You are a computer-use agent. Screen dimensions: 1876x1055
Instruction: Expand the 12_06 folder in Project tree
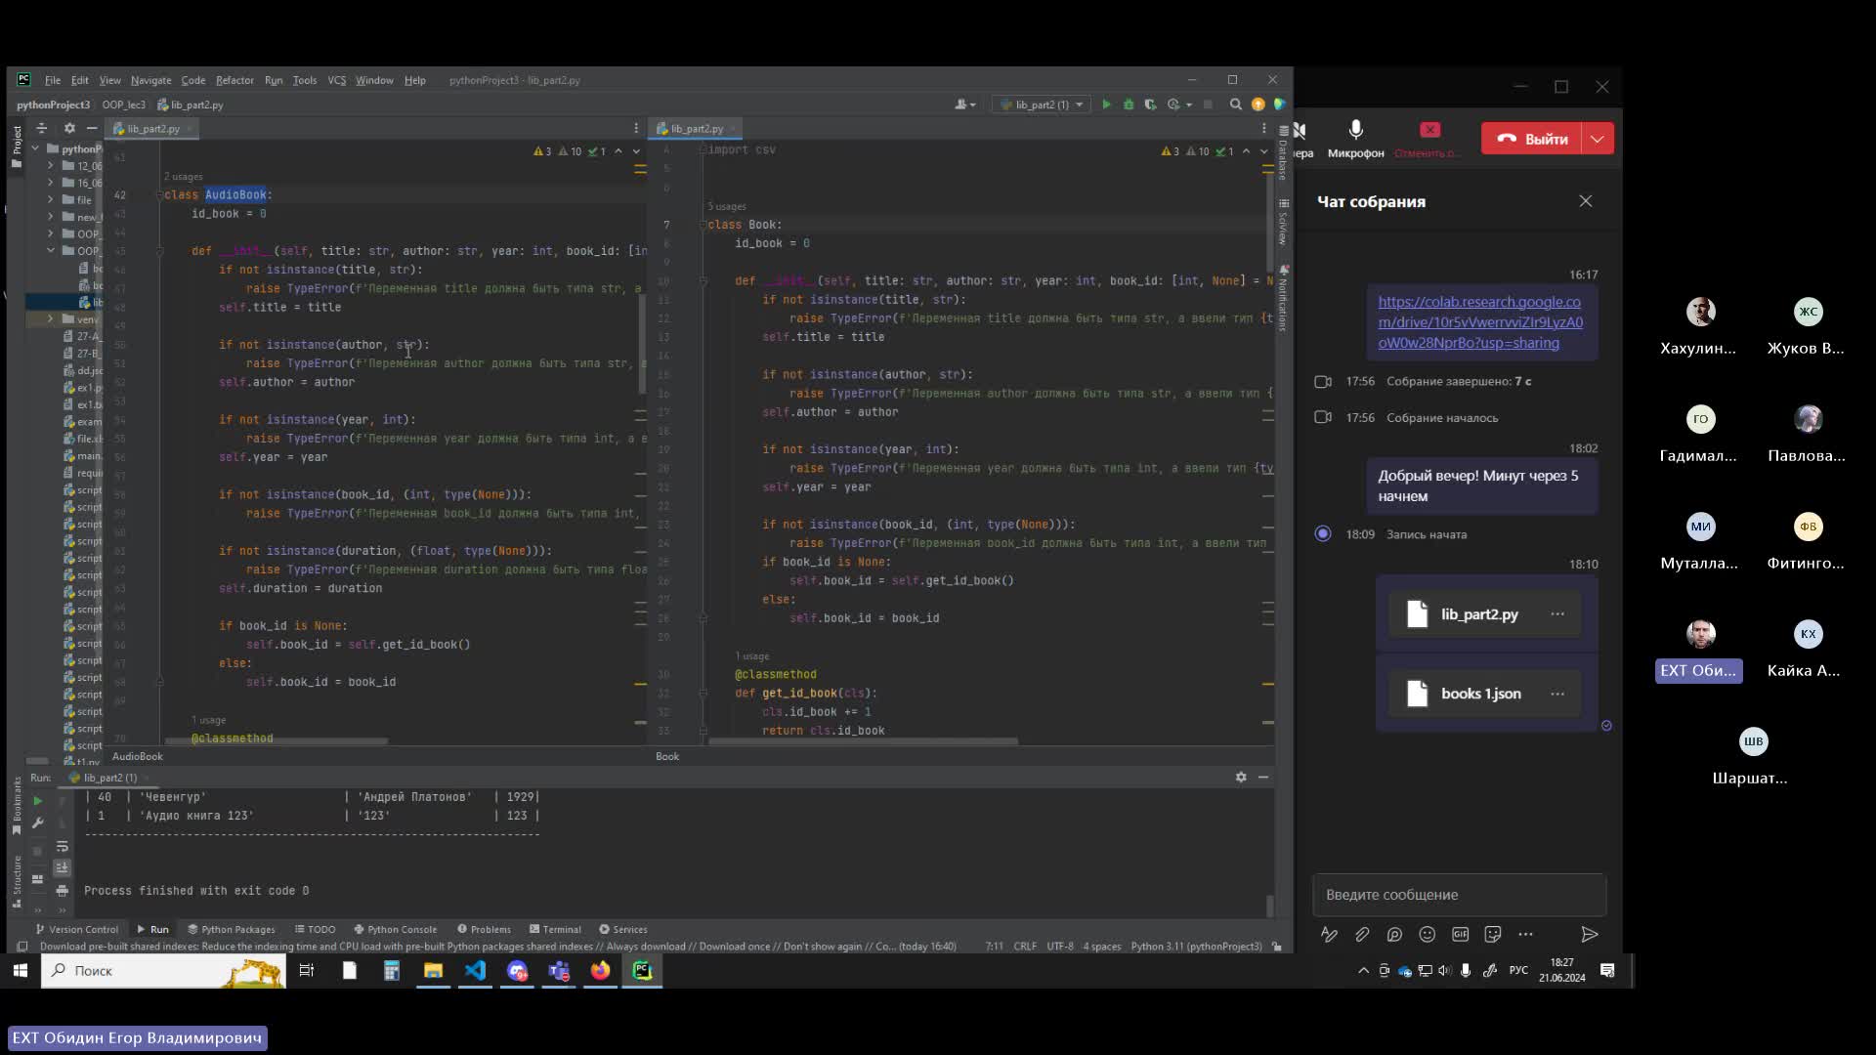point(50,166)
